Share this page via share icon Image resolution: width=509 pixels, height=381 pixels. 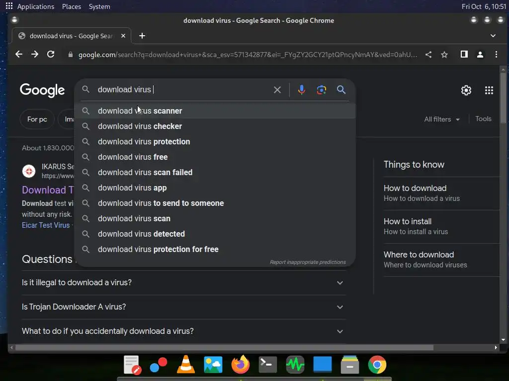(428, 55)
